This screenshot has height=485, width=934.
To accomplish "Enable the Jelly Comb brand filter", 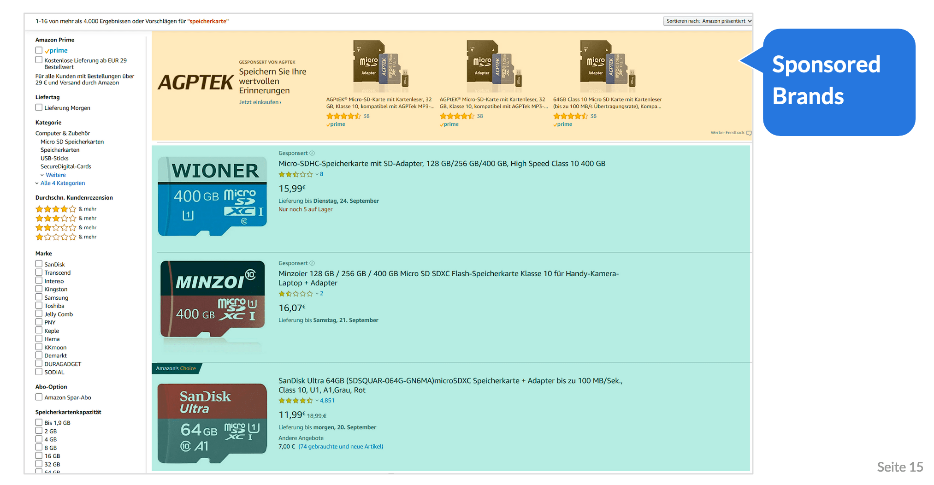I will tap(39, 313).
